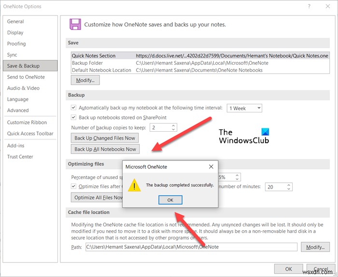Toggle the Optimize files after checkbox
Screen dimensions: 338x277
(x=73, y=186)
